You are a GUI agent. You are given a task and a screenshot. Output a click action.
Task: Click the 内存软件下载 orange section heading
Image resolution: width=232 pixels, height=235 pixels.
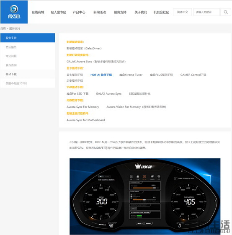[75, 100]
